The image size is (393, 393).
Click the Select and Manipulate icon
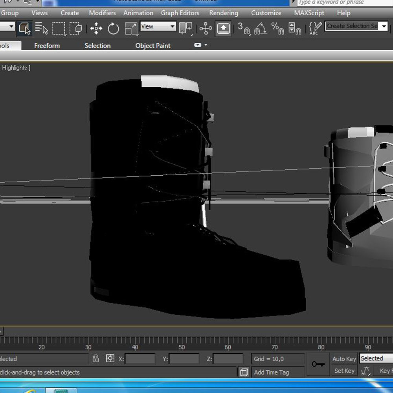(x=206, y=28)
